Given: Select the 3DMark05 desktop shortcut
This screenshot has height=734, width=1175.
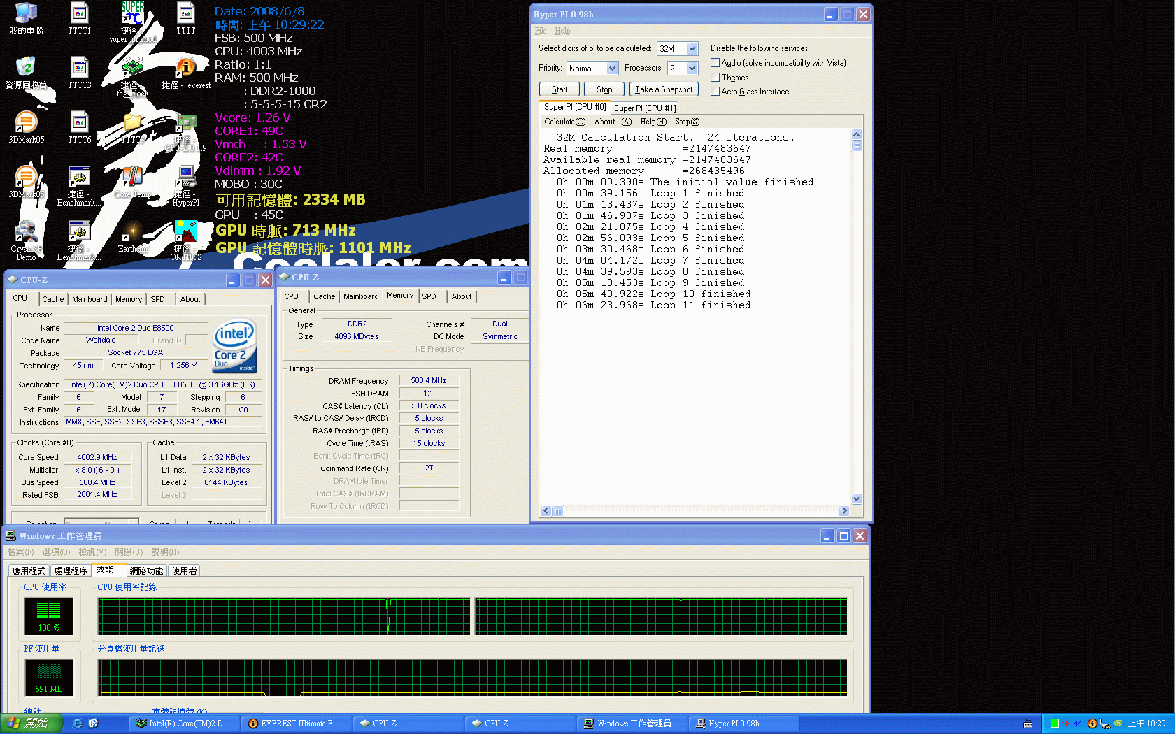Looking at the screenshot, I should 26,127.
